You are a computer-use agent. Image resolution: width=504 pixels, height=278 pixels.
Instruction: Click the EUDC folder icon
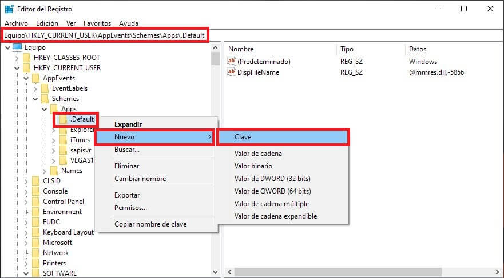[35, 222]
